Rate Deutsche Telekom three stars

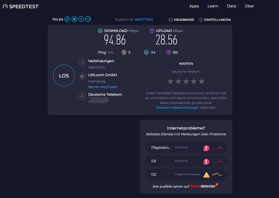(x=186, y=81)
